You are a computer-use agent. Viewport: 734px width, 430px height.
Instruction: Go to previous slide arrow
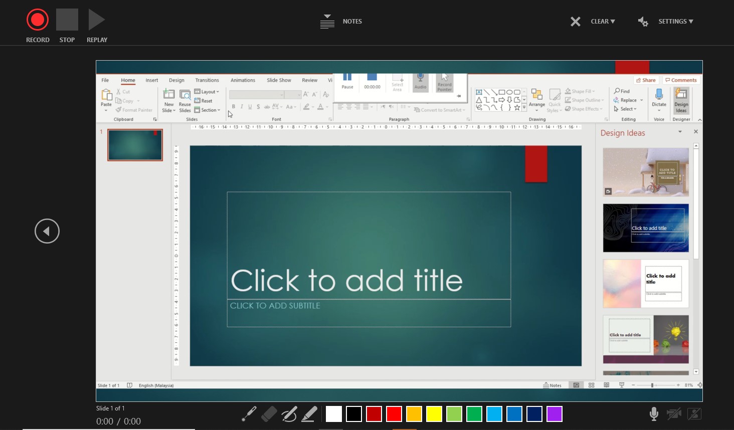click(x=47, y=231)
